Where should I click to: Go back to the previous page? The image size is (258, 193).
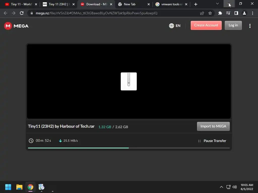coord(6,13)
